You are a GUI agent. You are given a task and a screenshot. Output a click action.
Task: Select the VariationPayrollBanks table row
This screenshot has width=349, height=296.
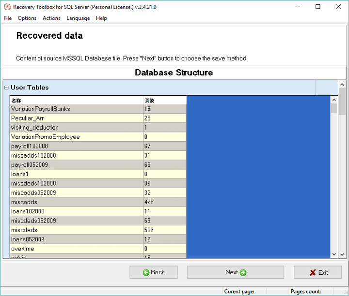[98, 109]
